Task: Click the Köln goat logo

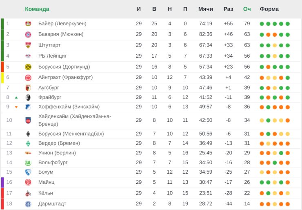Action: click(x=28, y=193)
